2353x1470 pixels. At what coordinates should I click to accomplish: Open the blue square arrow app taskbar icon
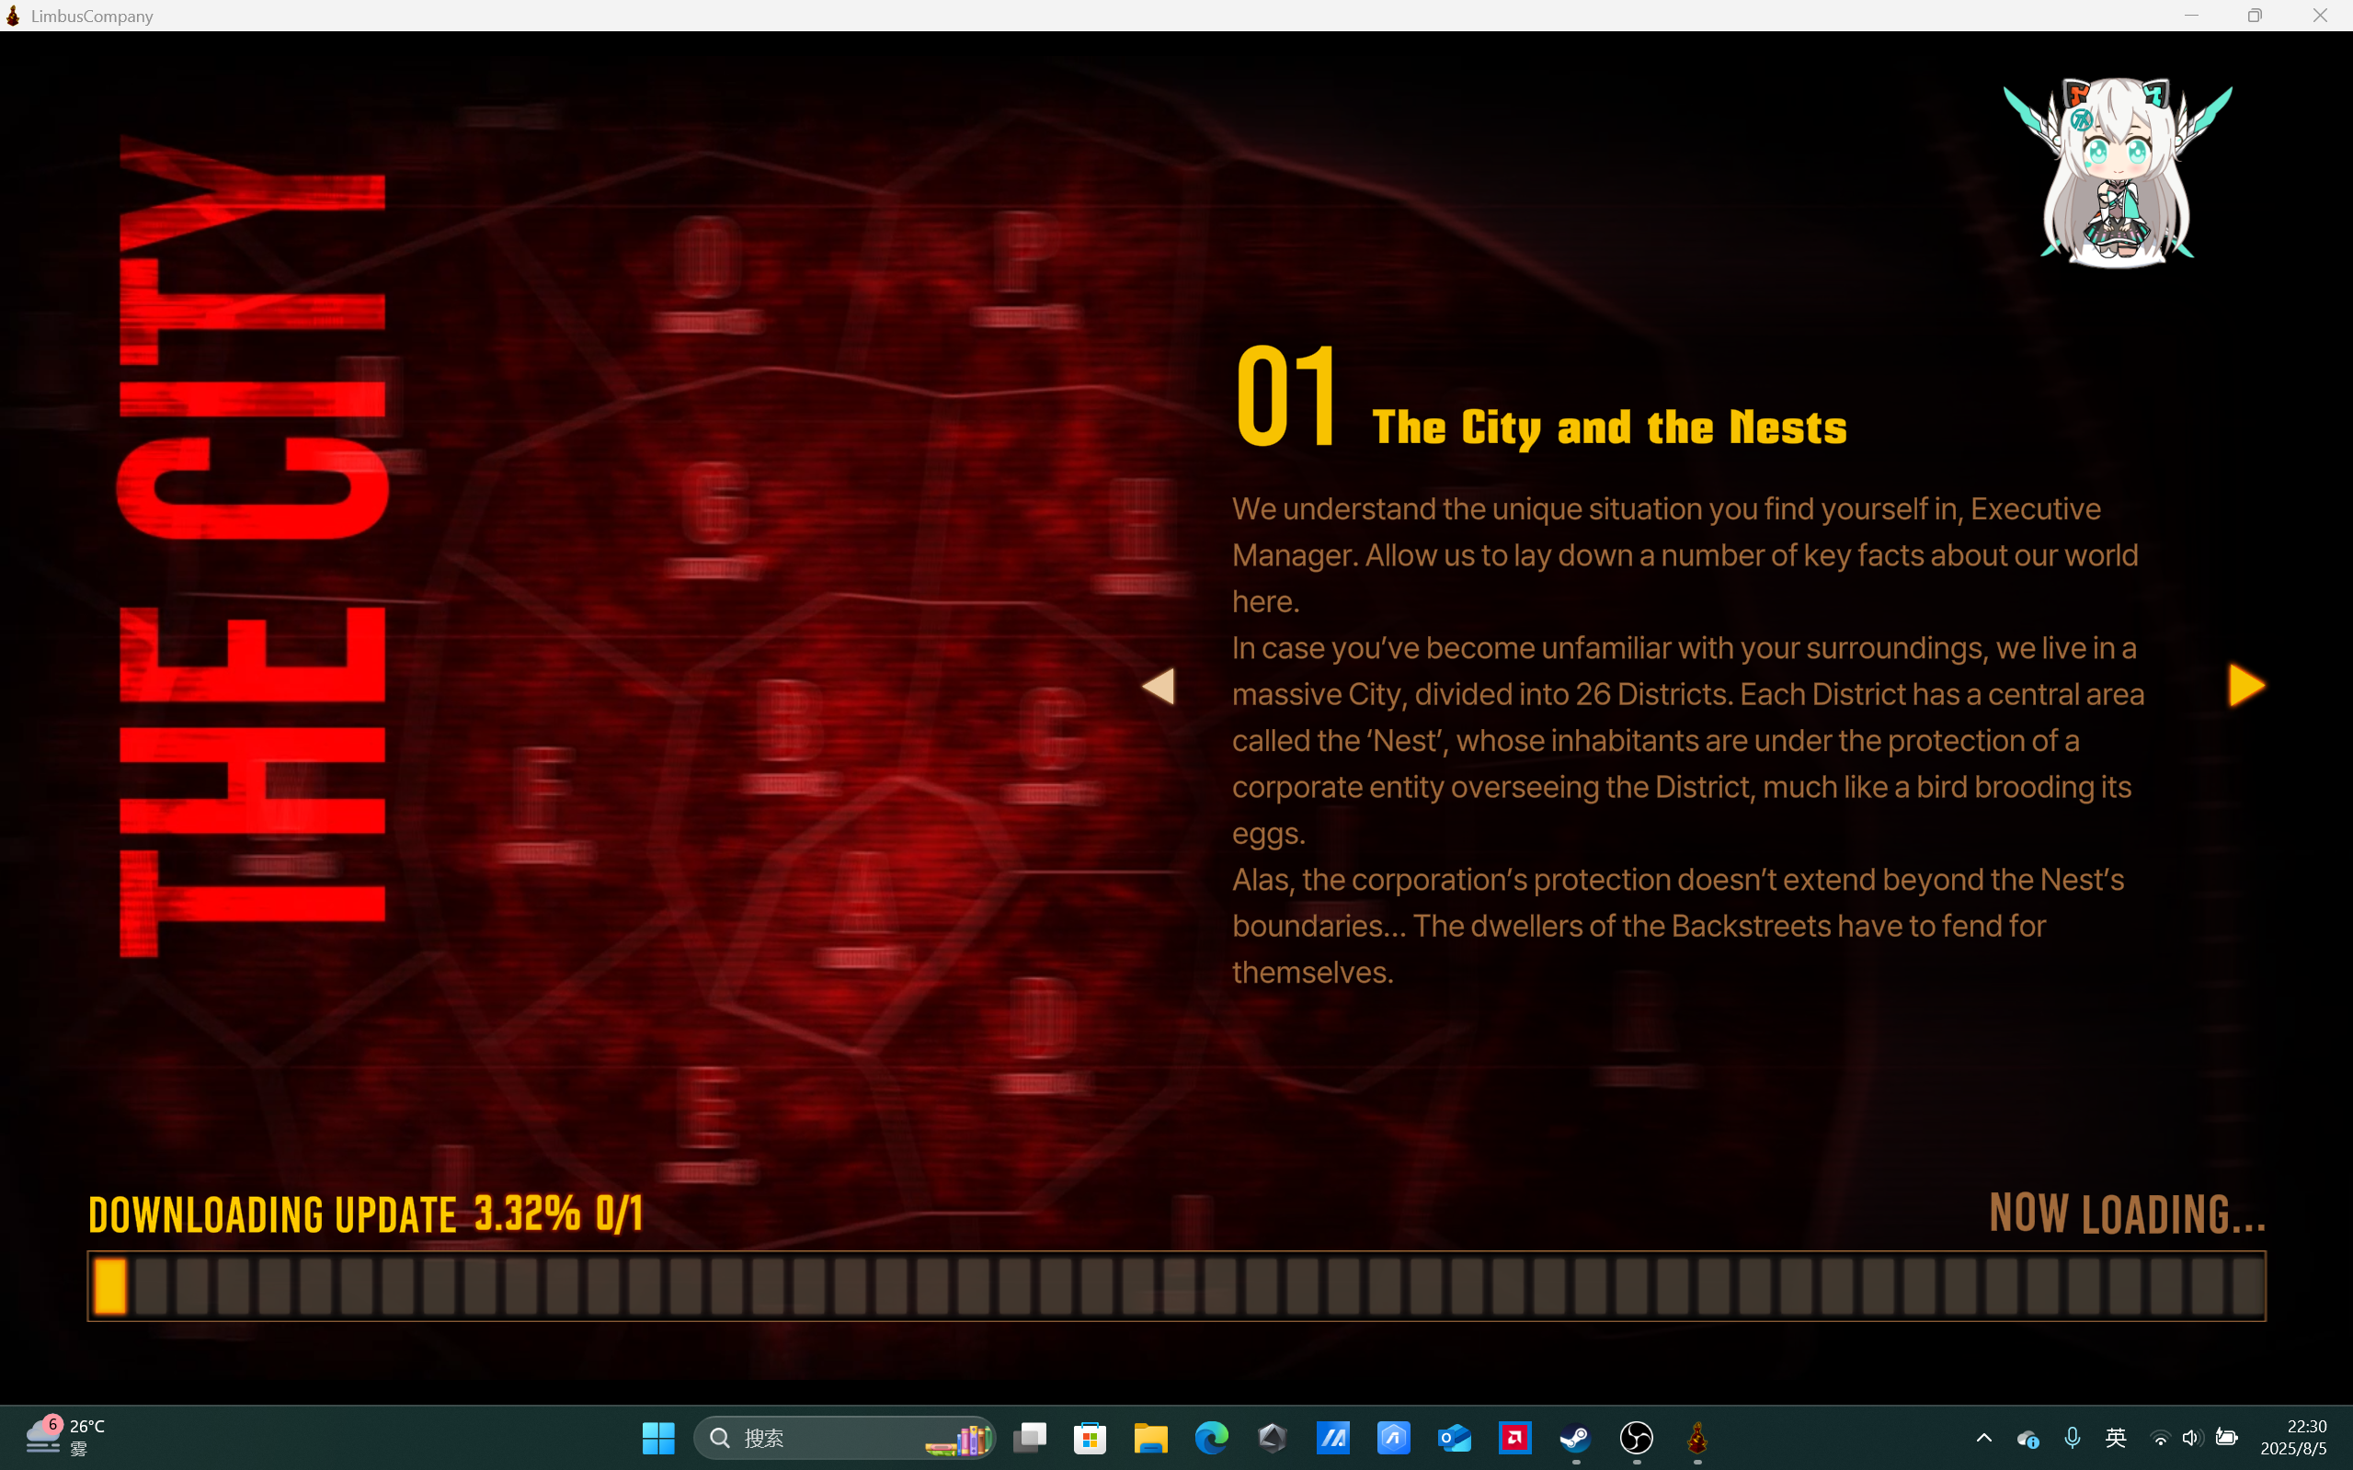click(x=1393, y=1438)
